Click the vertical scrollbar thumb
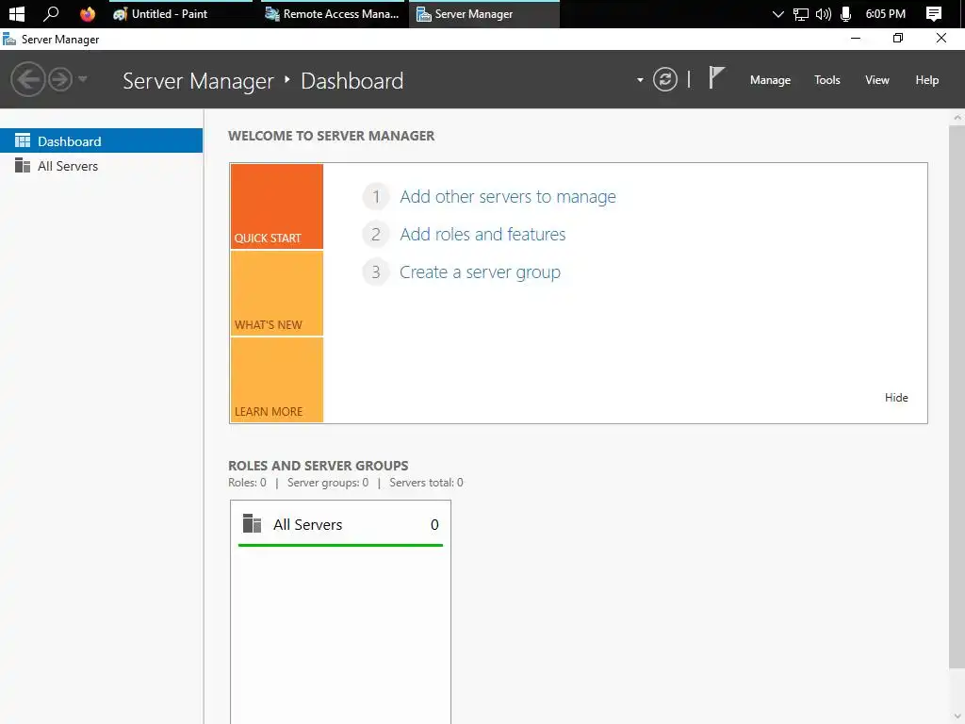 pos(957,397)
